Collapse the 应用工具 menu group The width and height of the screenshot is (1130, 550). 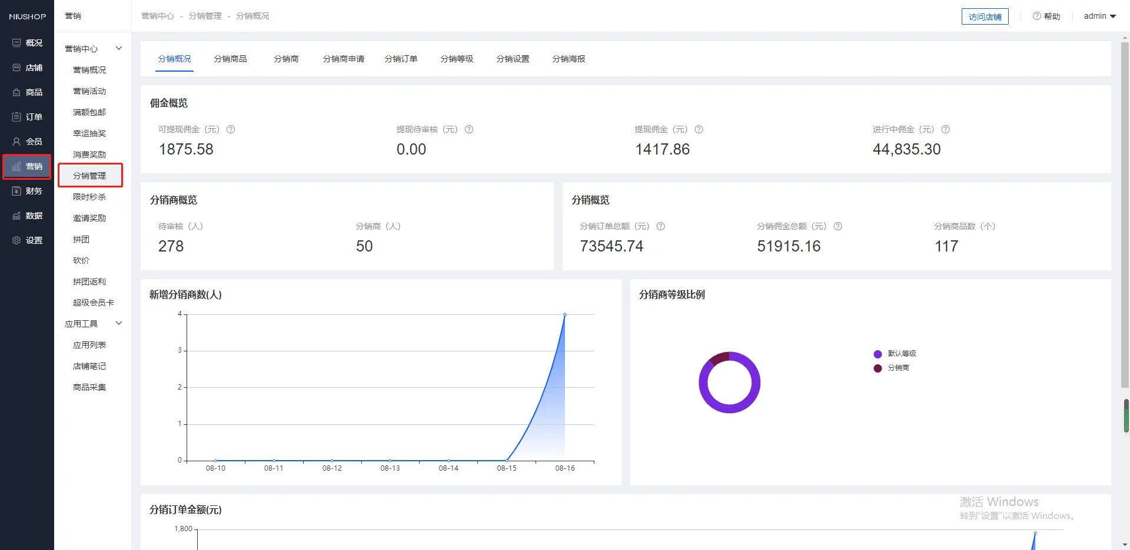tap(118, 323)
